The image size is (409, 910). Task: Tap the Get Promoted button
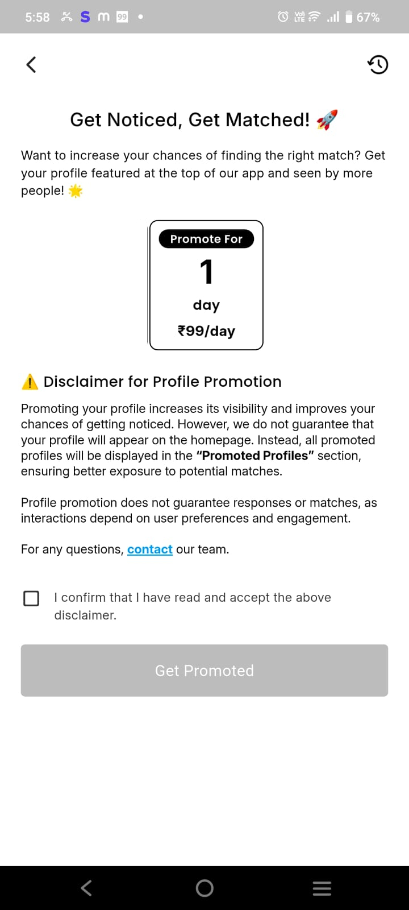[x=204, y=670]
